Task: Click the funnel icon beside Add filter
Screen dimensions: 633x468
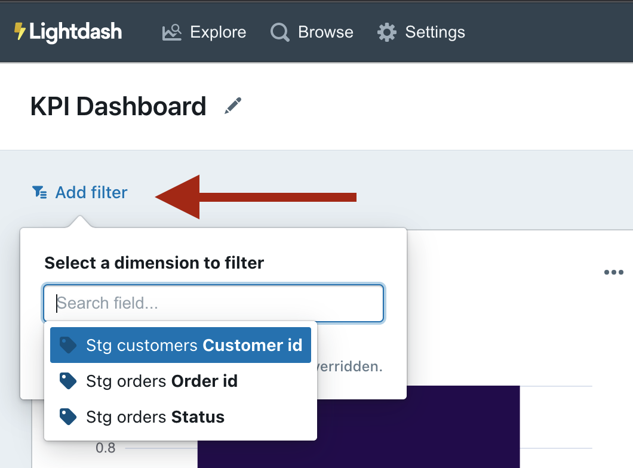Action: click(x=39, y=192)
